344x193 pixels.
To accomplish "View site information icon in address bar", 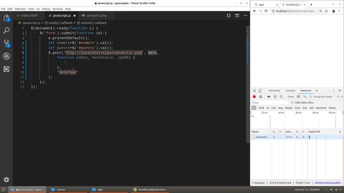I will tap(273, 11).
